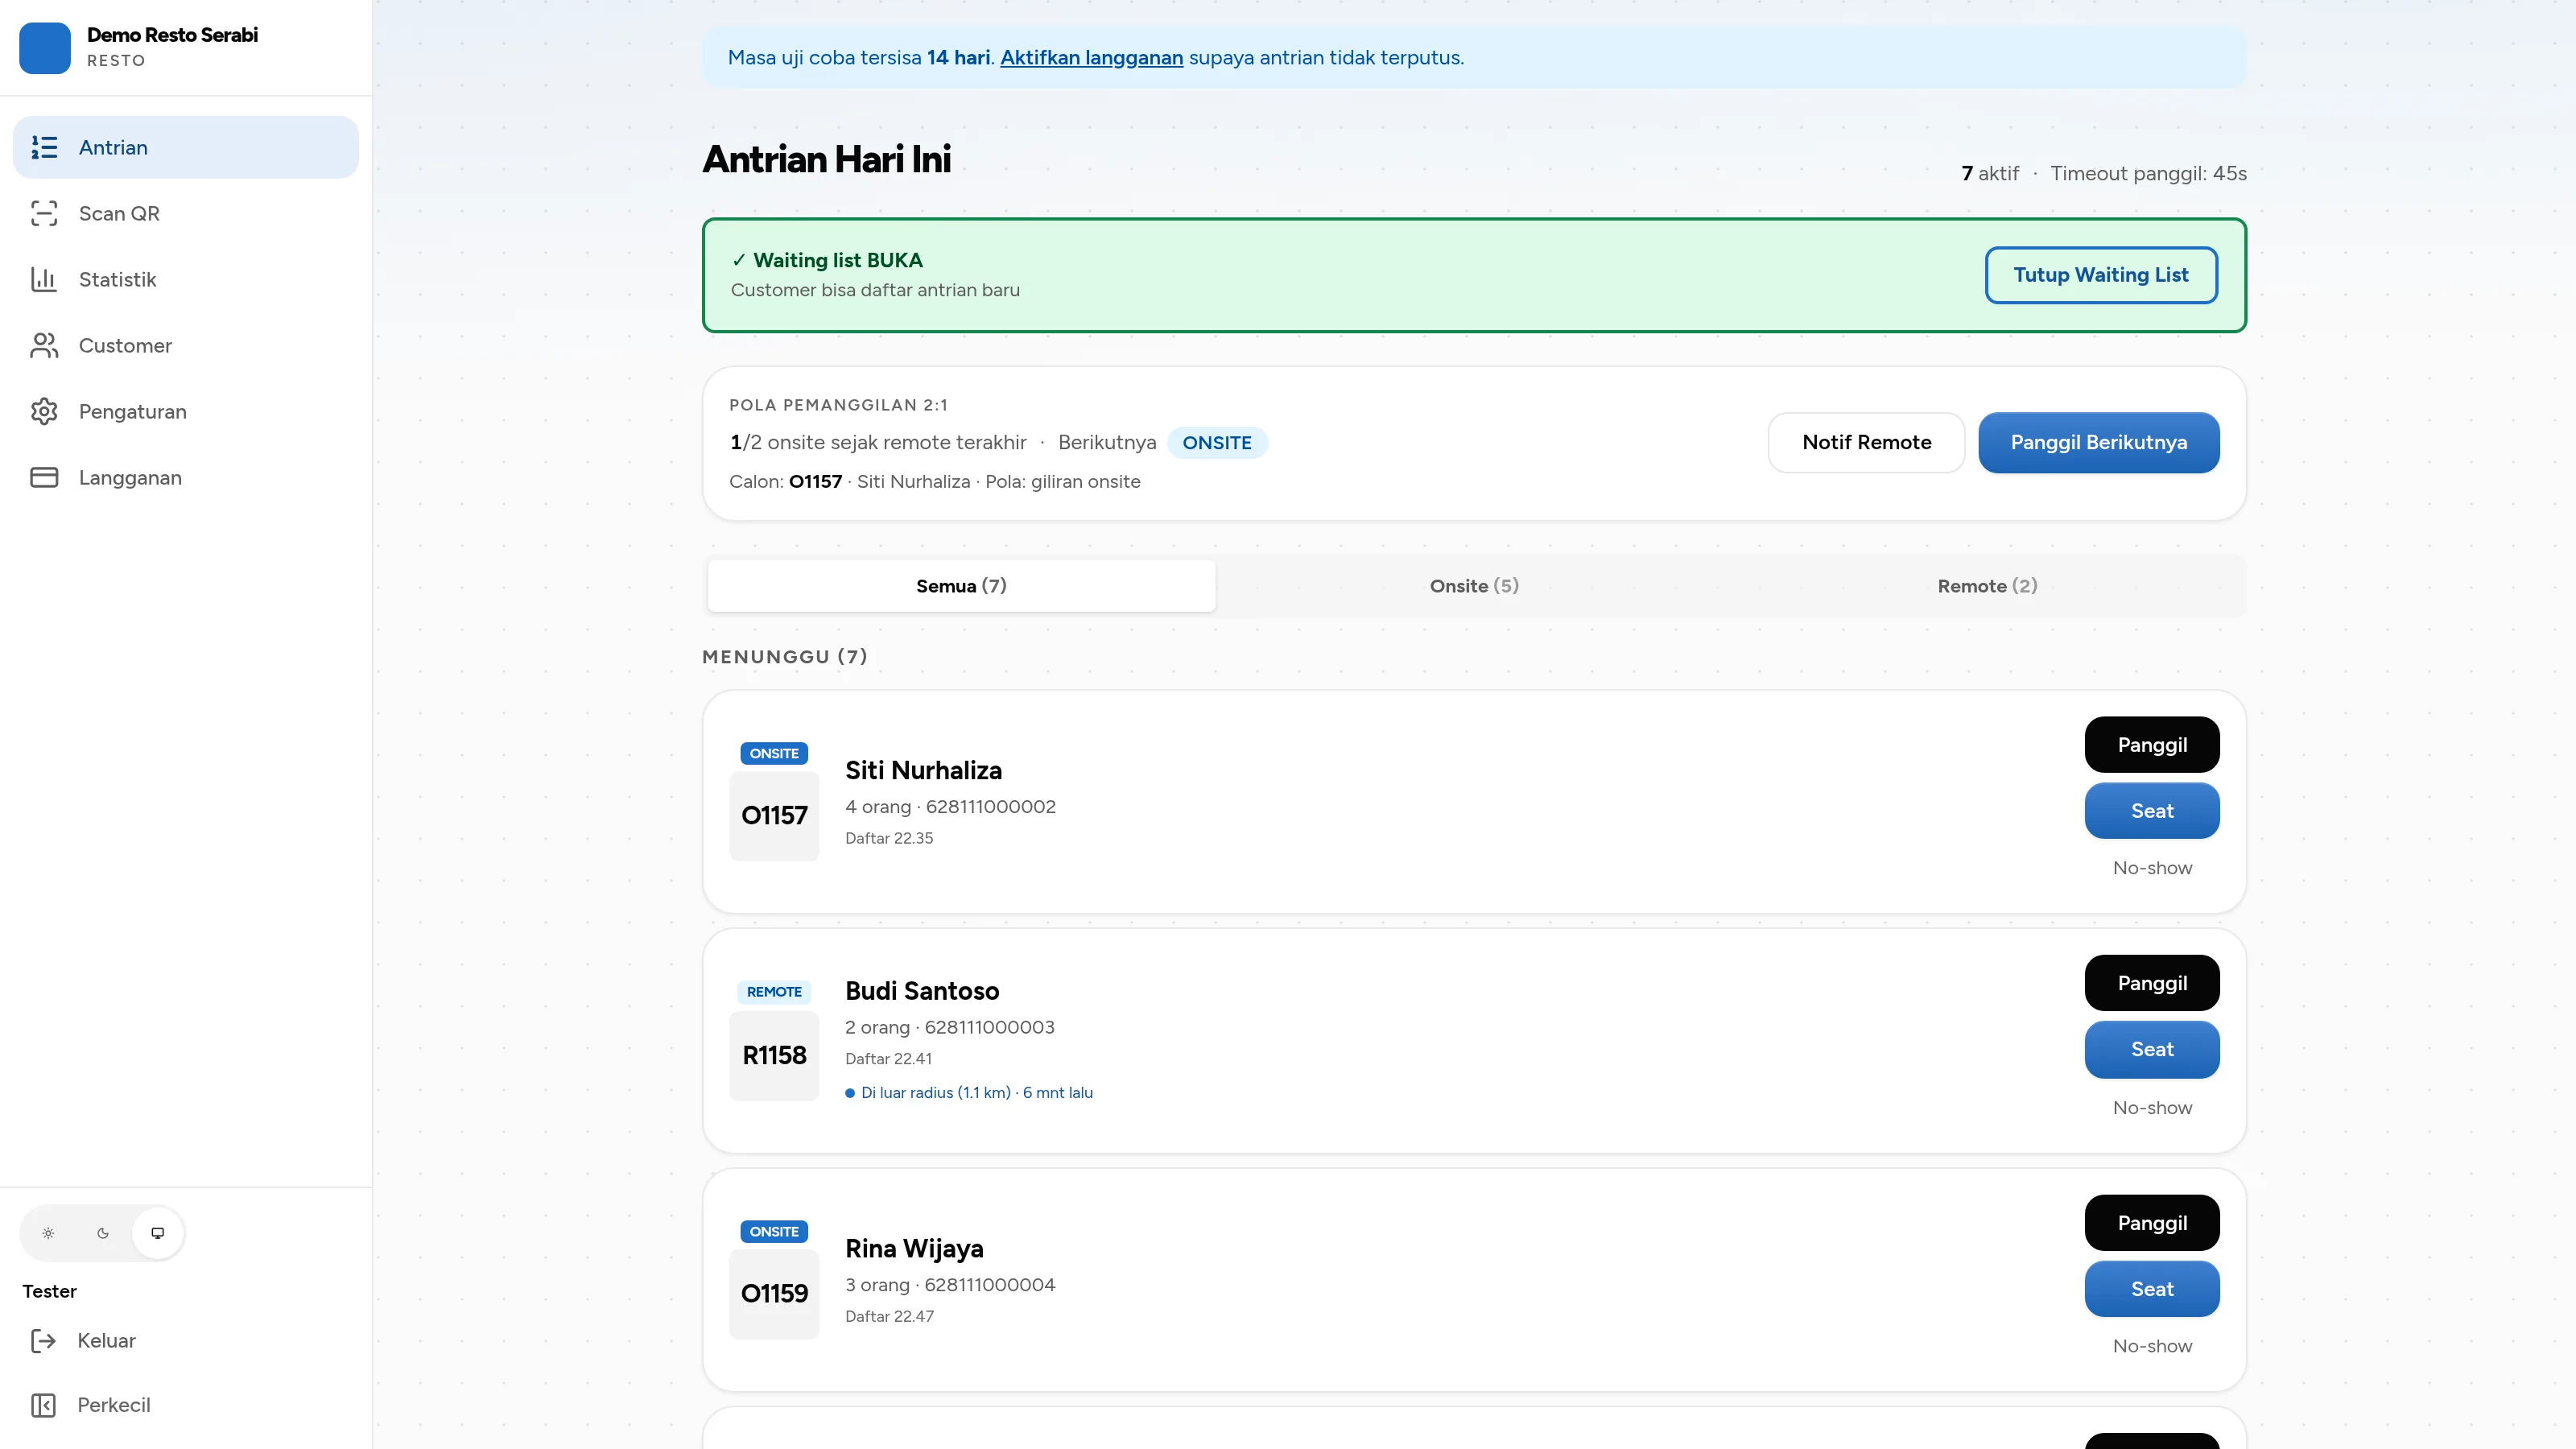Viewport: 2576px width, 1449px height.
Task: Click Keluar text to log out
Action: click(106, 1340)
